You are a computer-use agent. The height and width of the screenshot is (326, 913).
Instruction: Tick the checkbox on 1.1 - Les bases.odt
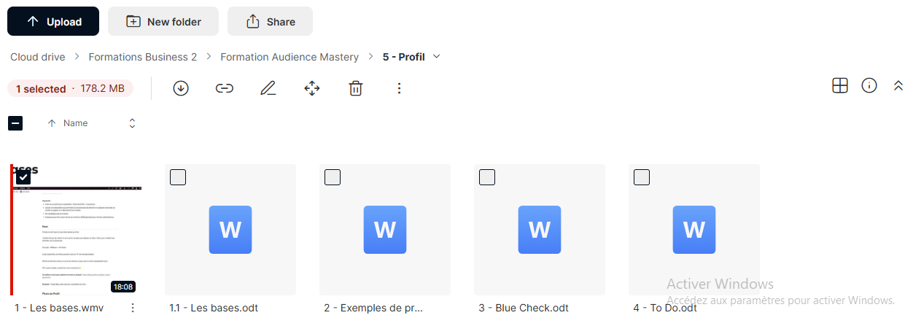(x=178, y=177)
